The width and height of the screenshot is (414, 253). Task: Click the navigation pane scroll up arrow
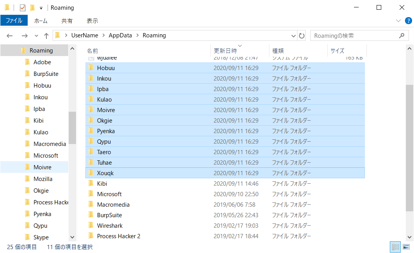(73, 49)
